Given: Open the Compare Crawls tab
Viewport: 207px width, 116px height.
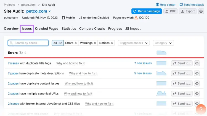Looking at the screenshot, I should (92, 29).
